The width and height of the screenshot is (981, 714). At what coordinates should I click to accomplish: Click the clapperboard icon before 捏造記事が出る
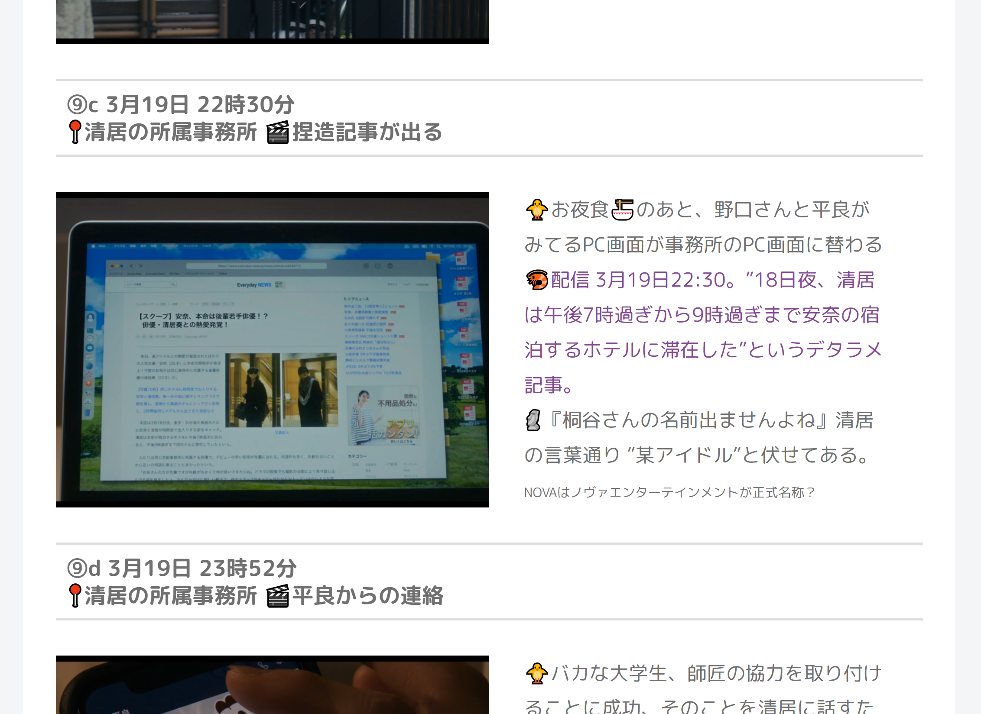(x=277, y=132)
